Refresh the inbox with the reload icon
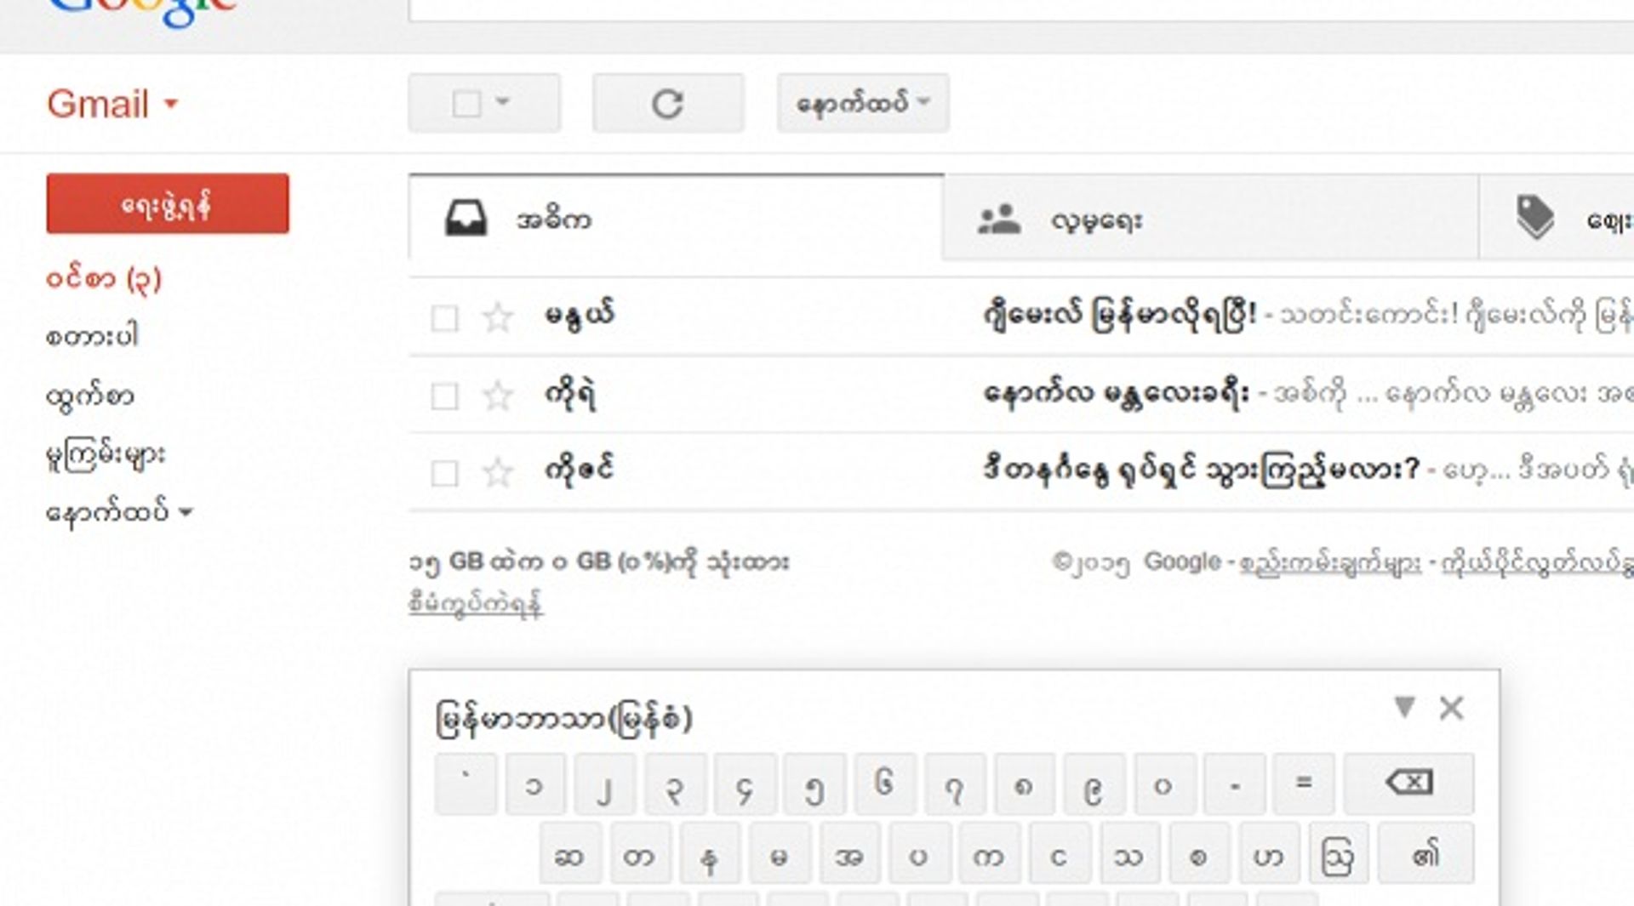This screenshot has height=906, width=1634. (x=667, y=103)
